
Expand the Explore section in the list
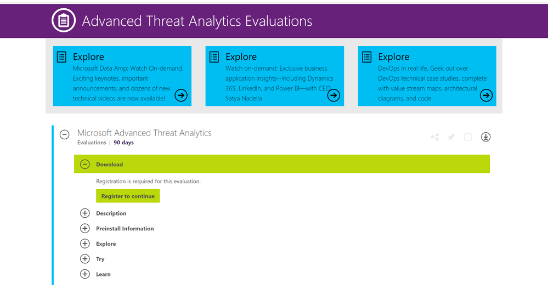pos(85,244)
